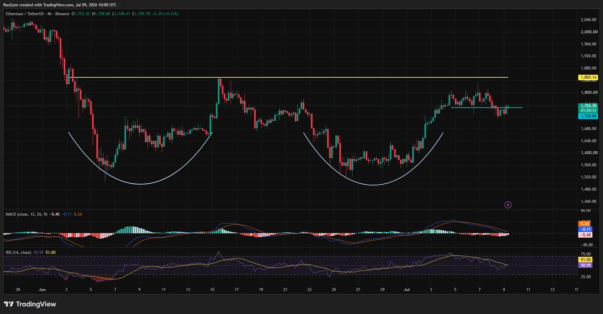Viewport: 603px width, 314px height.
Task: Click the 30 date label on time axis
Action: click(x=18, y=290)
